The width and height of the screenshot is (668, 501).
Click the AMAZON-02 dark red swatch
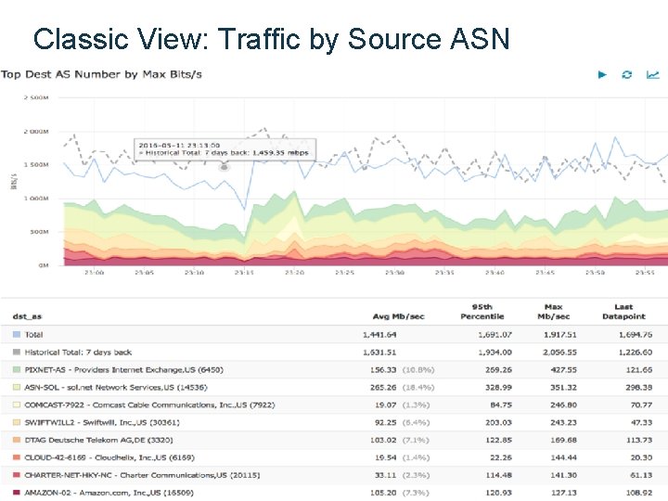(x=17, y=492)
